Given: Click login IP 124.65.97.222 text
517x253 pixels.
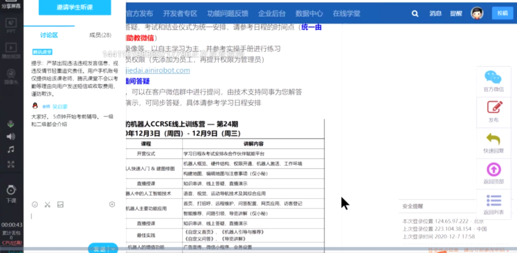Looking at the screenshot, I should pyautogui.click(x=452, y=220).
